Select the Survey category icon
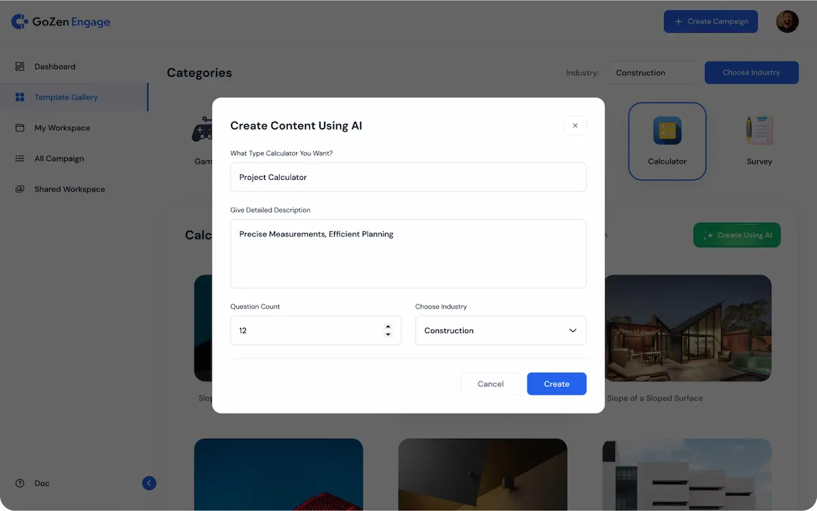817x511 pixels. 758,129
